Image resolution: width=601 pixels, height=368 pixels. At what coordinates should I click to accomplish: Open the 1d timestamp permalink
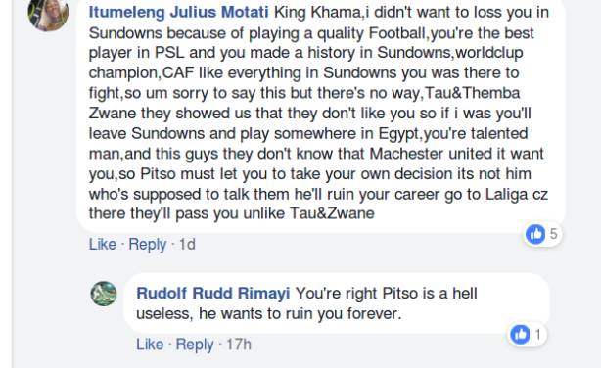[x=187, y=244]
